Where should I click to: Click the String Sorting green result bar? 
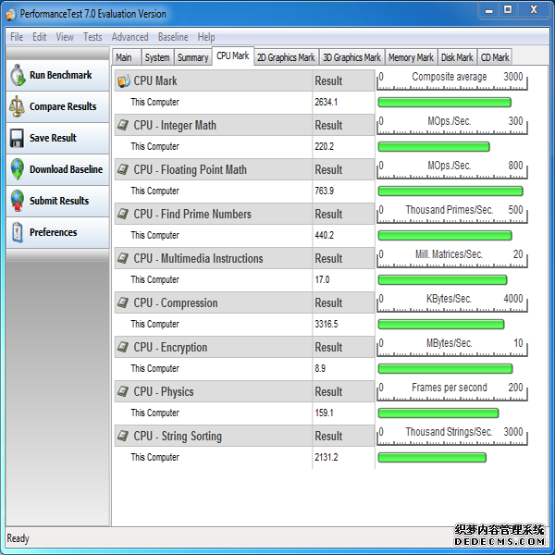[x=432, y=457]
